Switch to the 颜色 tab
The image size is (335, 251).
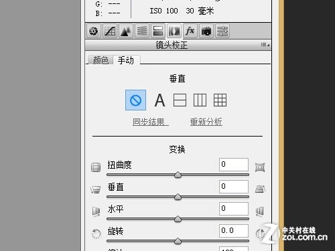[x=100, y=60]
